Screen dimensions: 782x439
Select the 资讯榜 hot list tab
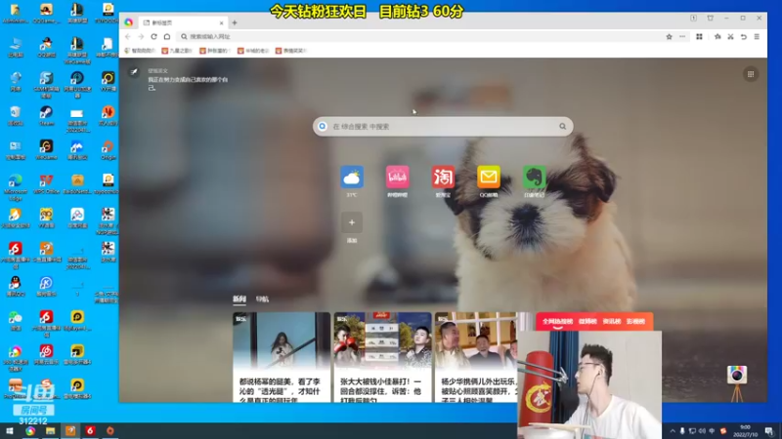pyautogui.click(x=612, y=322)
